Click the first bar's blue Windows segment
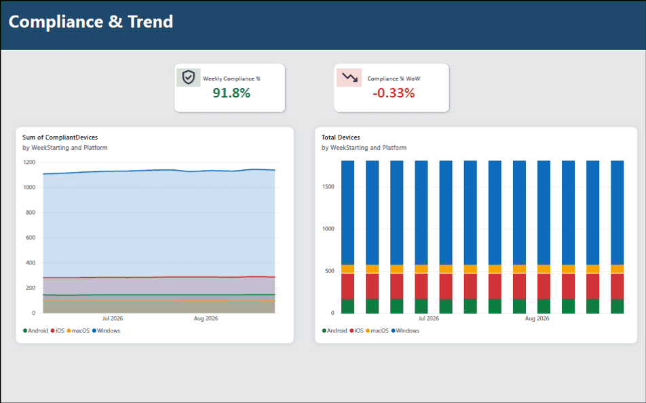Viewport: 646px width, 403px height. point(347,213)
